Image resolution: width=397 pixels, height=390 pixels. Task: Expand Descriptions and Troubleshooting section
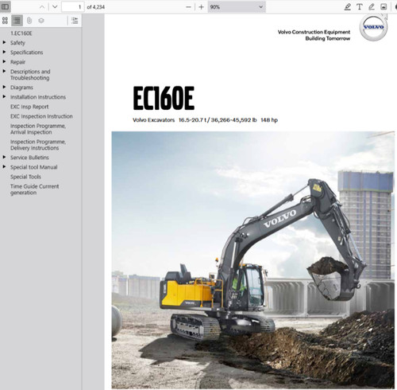click(4, 71)
